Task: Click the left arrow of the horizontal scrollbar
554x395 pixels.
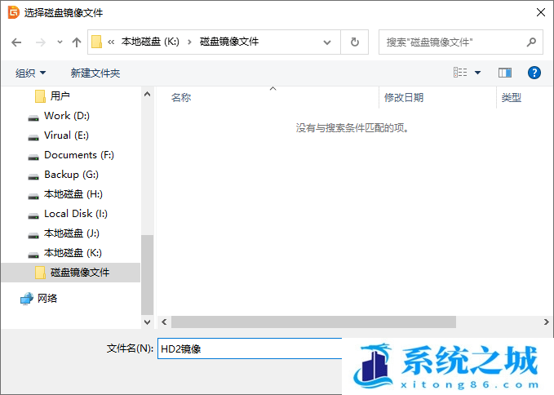Action: point(164,322)
